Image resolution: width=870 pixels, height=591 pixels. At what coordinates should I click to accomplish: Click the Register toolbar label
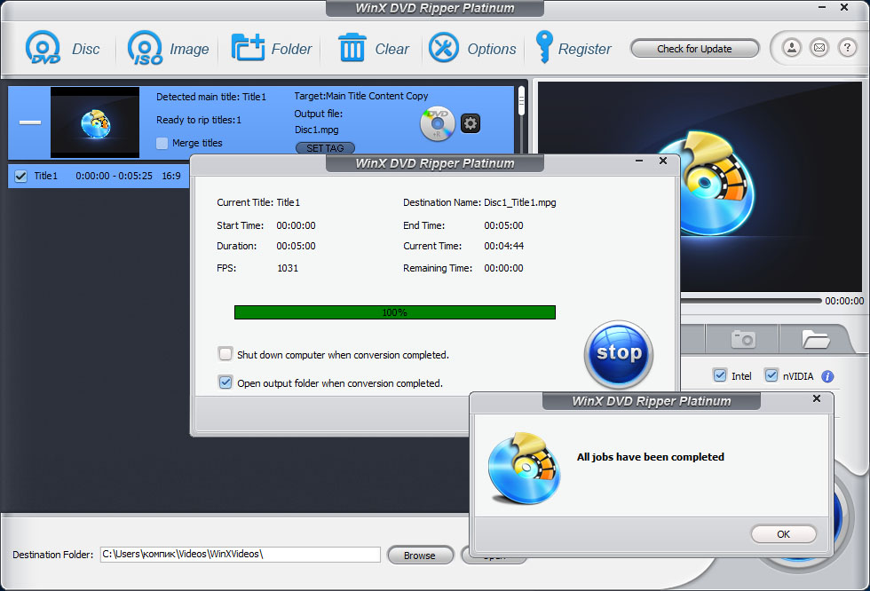point(585,49)
